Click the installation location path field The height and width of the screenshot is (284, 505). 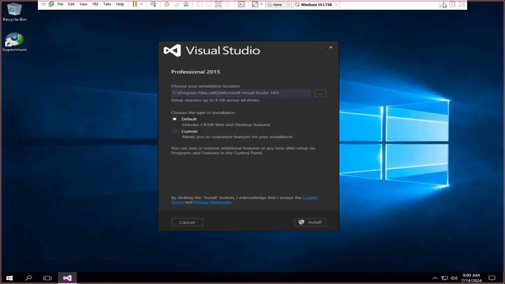point(241,93)
